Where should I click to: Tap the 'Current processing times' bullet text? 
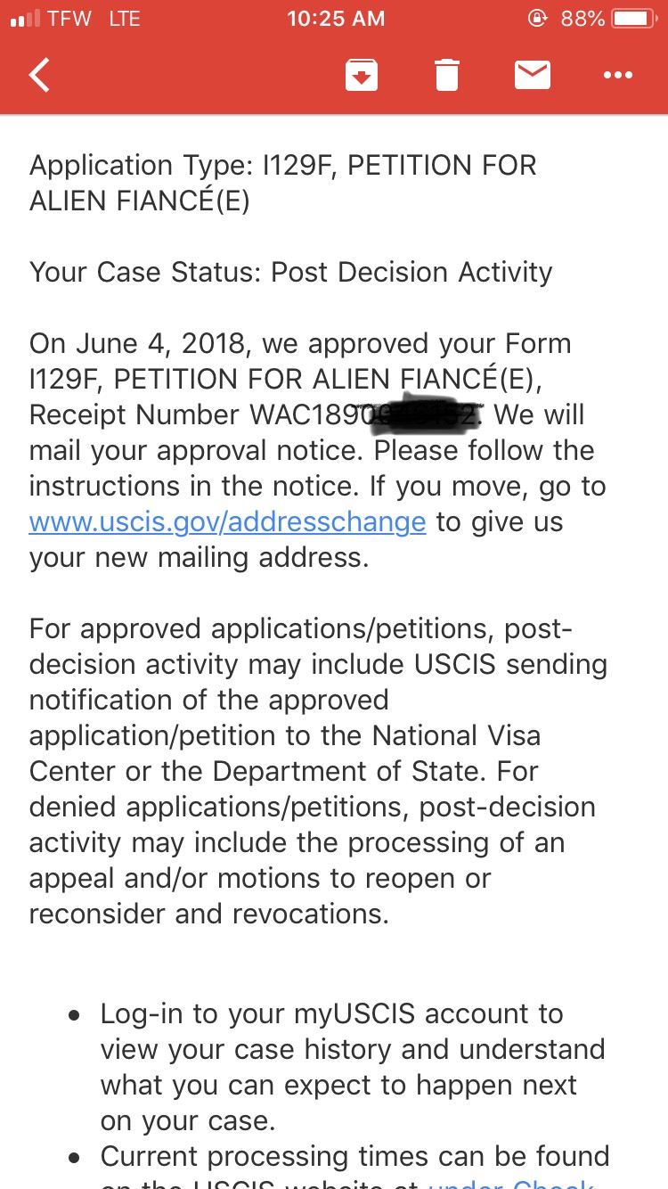pyautogui.click(x=354, y=1157)
